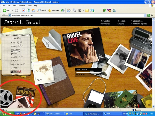Click the Open Disc link

105,24
